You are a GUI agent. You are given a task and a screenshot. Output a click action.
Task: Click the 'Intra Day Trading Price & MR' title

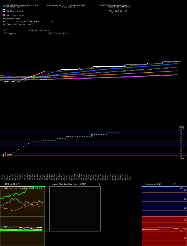tap(69, 184)
